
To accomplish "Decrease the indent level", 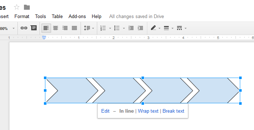I will tap(131, 28).
